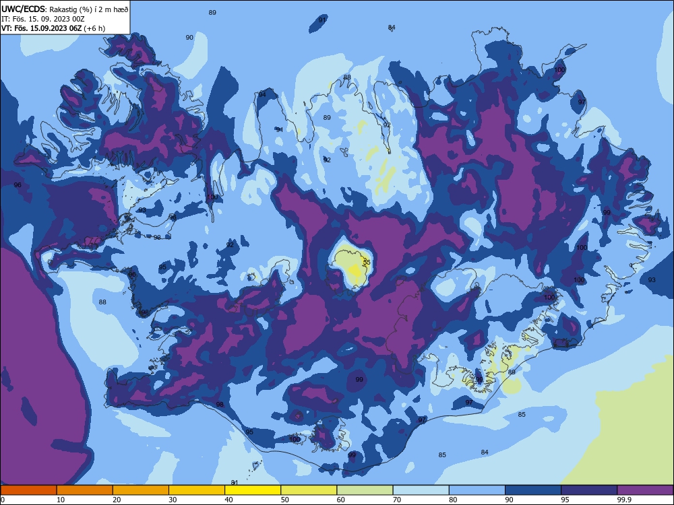The height and width of the screenshot is (505, 674).
Task: Select the legend scale label 60
Action: (x=341, y=500)
